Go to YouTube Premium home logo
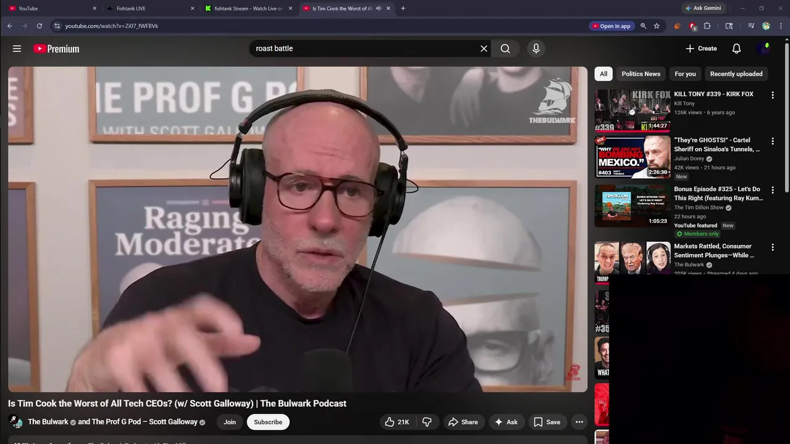Viewport: 790px width, 444px height. [x=56, y=49]
